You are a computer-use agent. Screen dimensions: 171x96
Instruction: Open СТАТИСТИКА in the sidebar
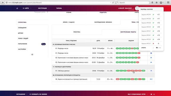pyautogui.click(x=22, y=22)
